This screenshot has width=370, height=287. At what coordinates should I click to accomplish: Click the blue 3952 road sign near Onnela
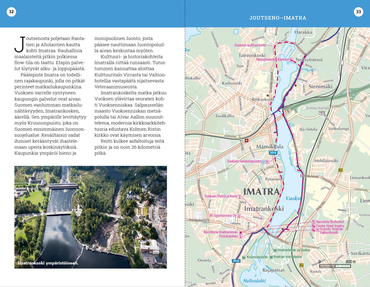point(236,261)
